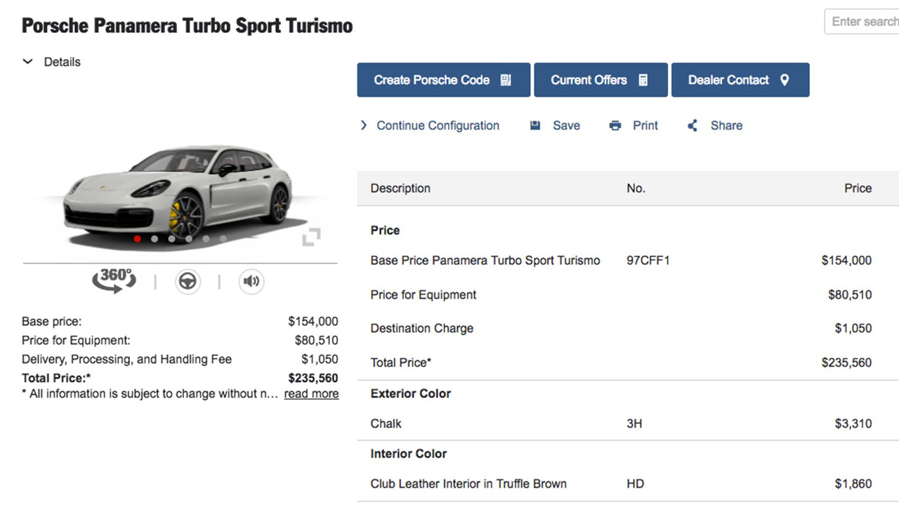The width and height of the screenshot is (899, 506).
Task: Click the read more link
Action: pos(311,394)
